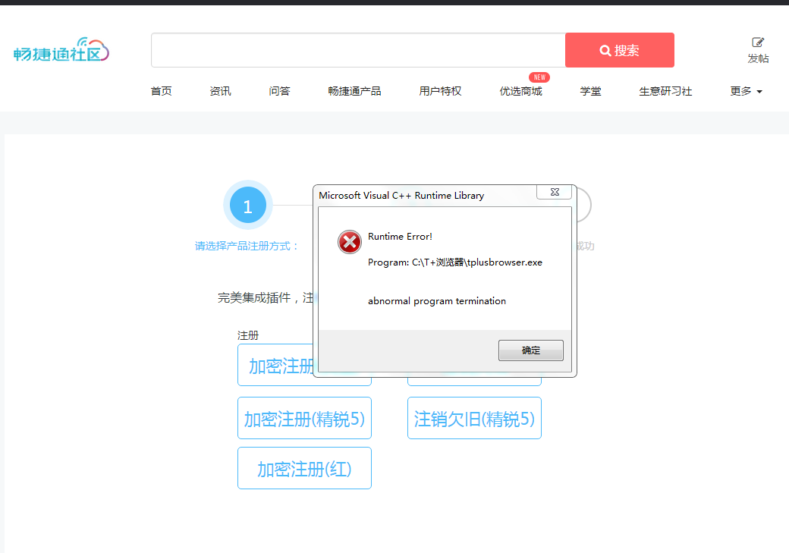Focus the community search input field
Viewport: 789px width, 553px height.
[x=358, y=50]
